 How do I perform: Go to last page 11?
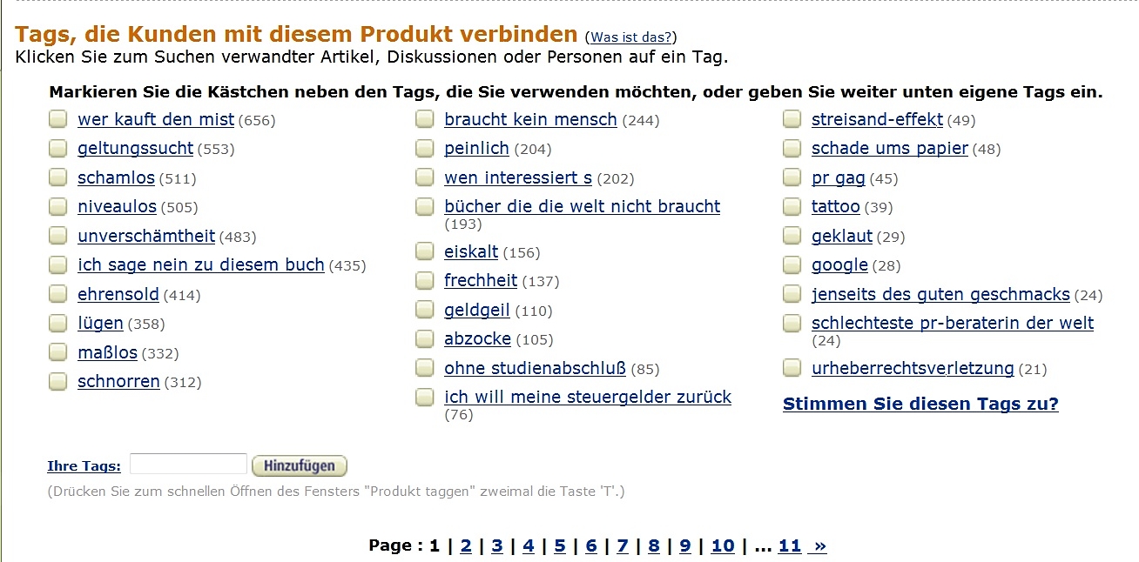pyautogui.click(x=789, y=545)
